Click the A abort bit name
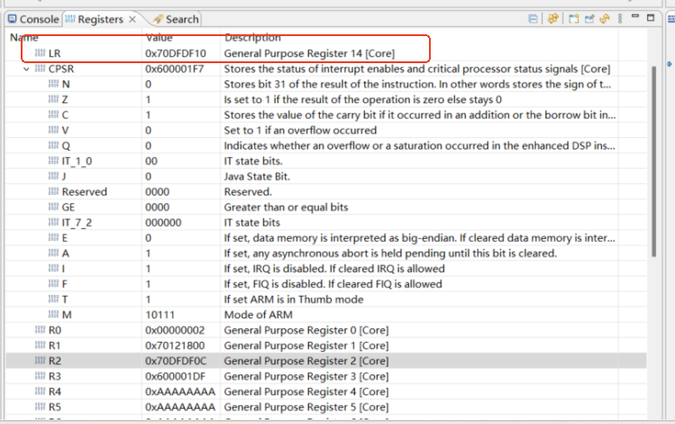The width and height of the screenshot is (675, 424). click(66, 253)
